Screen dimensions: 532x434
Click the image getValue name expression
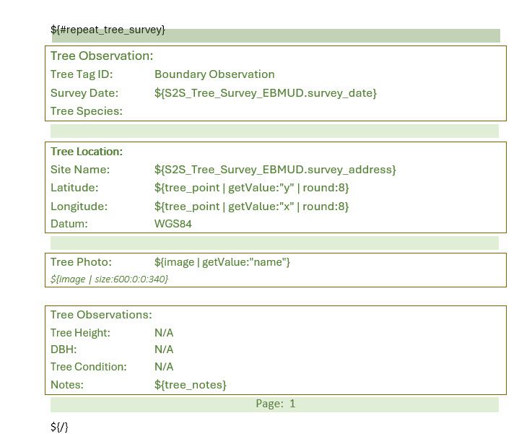[222, 262]
